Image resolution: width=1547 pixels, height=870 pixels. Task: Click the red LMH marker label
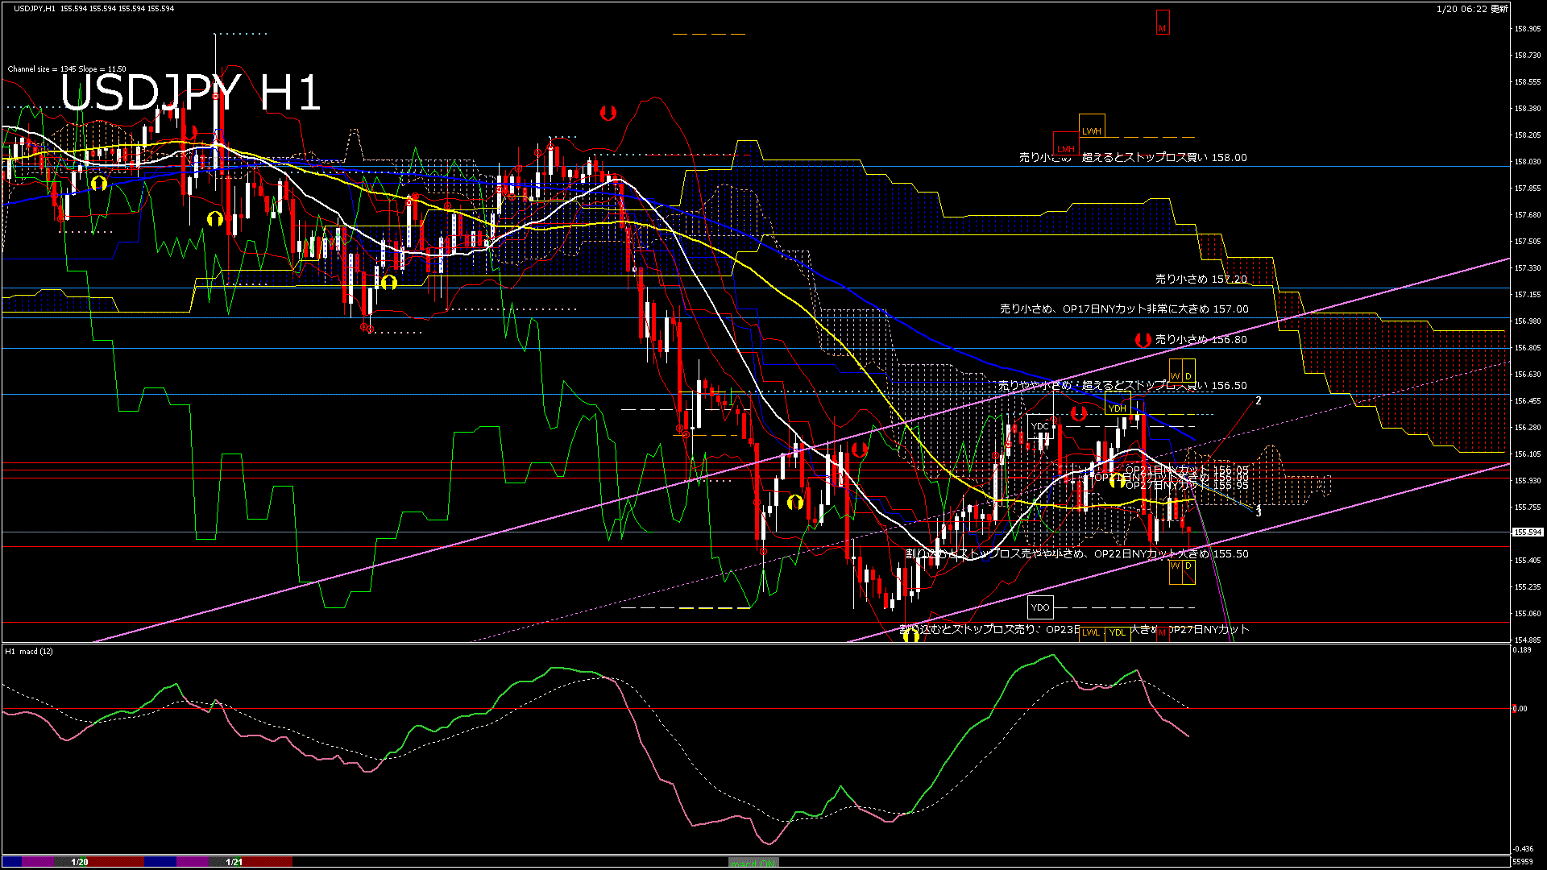1066,149
